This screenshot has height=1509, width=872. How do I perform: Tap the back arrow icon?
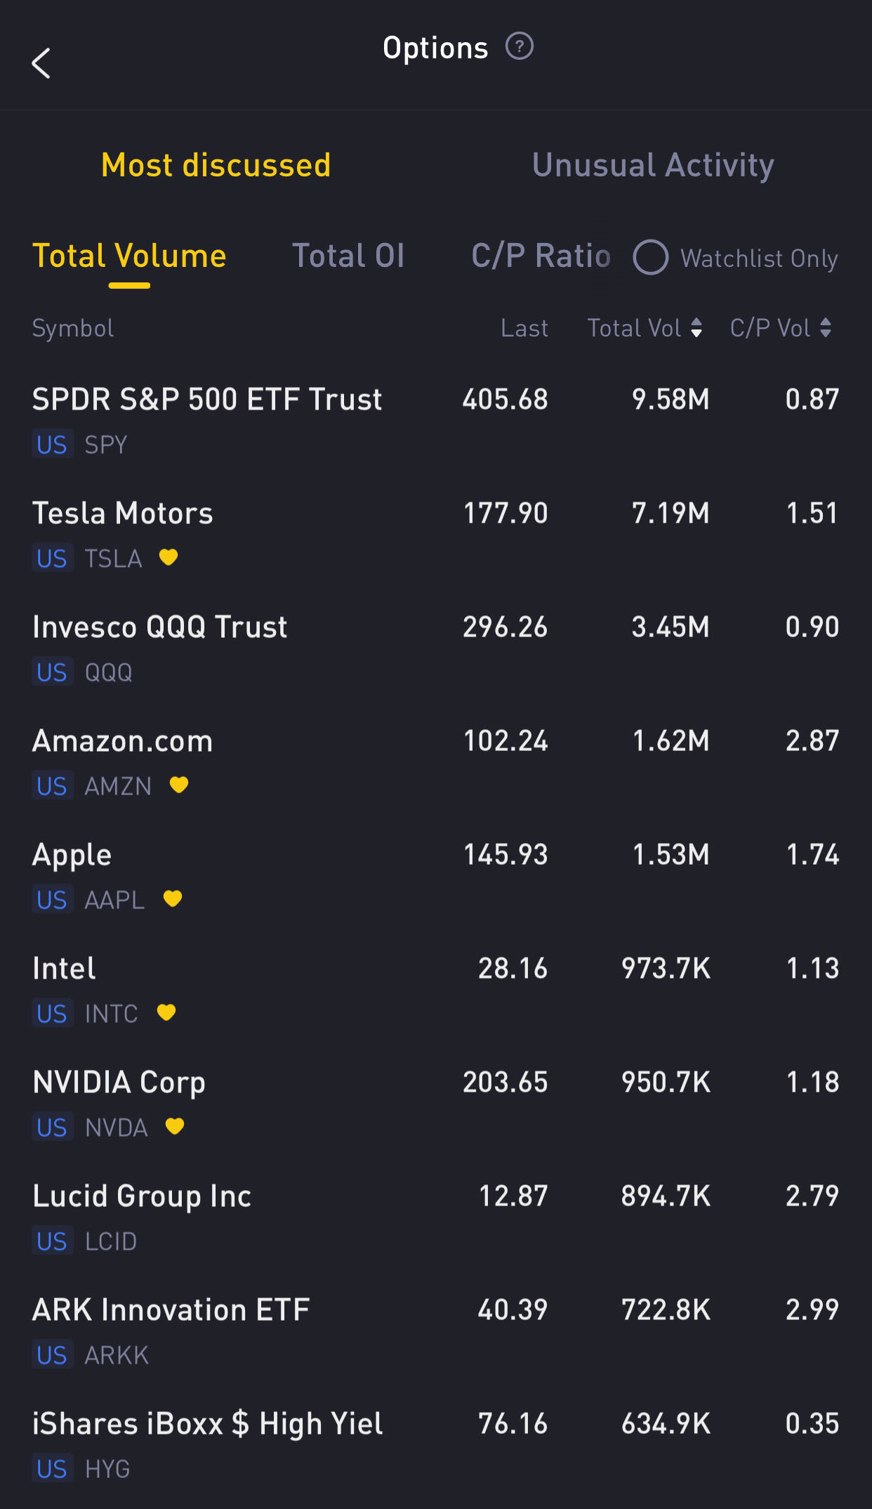pyautogui.click(x=41, y=63)
